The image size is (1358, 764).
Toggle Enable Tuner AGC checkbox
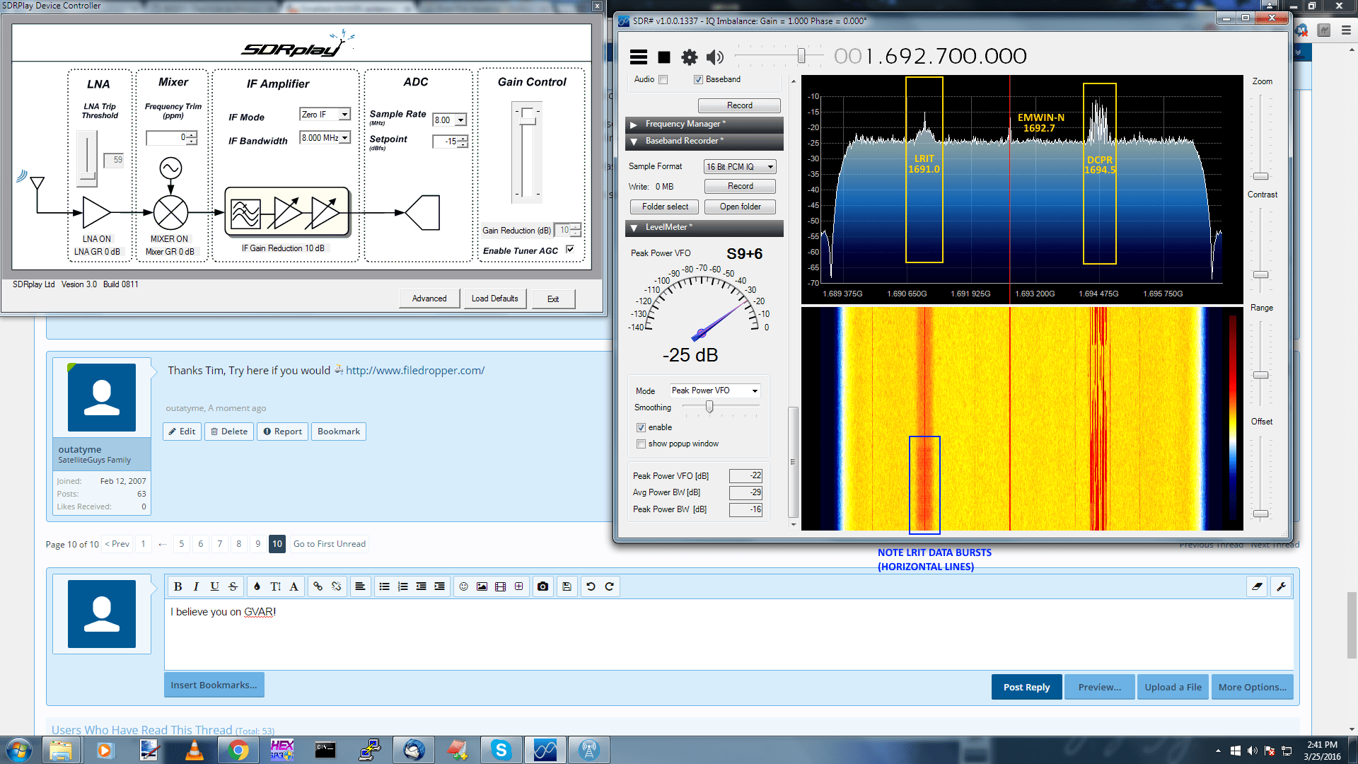570,250
